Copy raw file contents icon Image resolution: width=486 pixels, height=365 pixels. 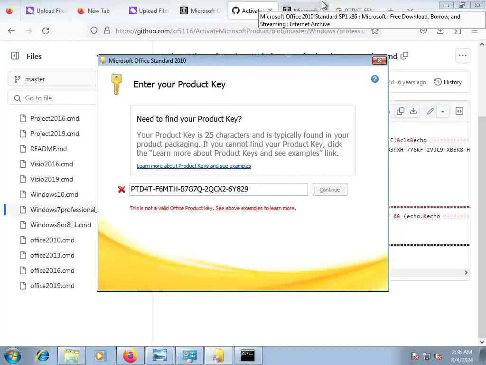401,111
